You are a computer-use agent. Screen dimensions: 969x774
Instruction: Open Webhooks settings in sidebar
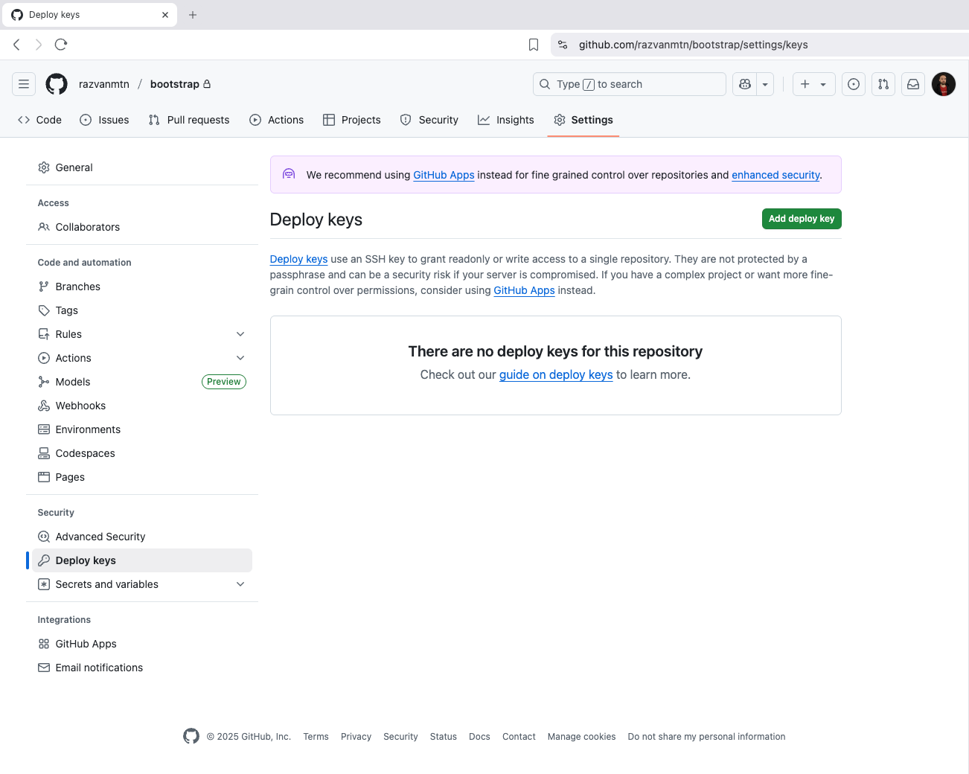click(x=142, y=406)
